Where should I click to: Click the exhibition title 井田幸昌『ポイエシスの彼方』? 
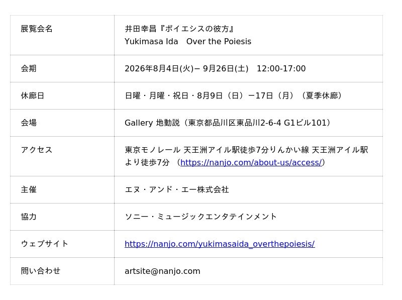pyautogui.click(x=180, y=29)
